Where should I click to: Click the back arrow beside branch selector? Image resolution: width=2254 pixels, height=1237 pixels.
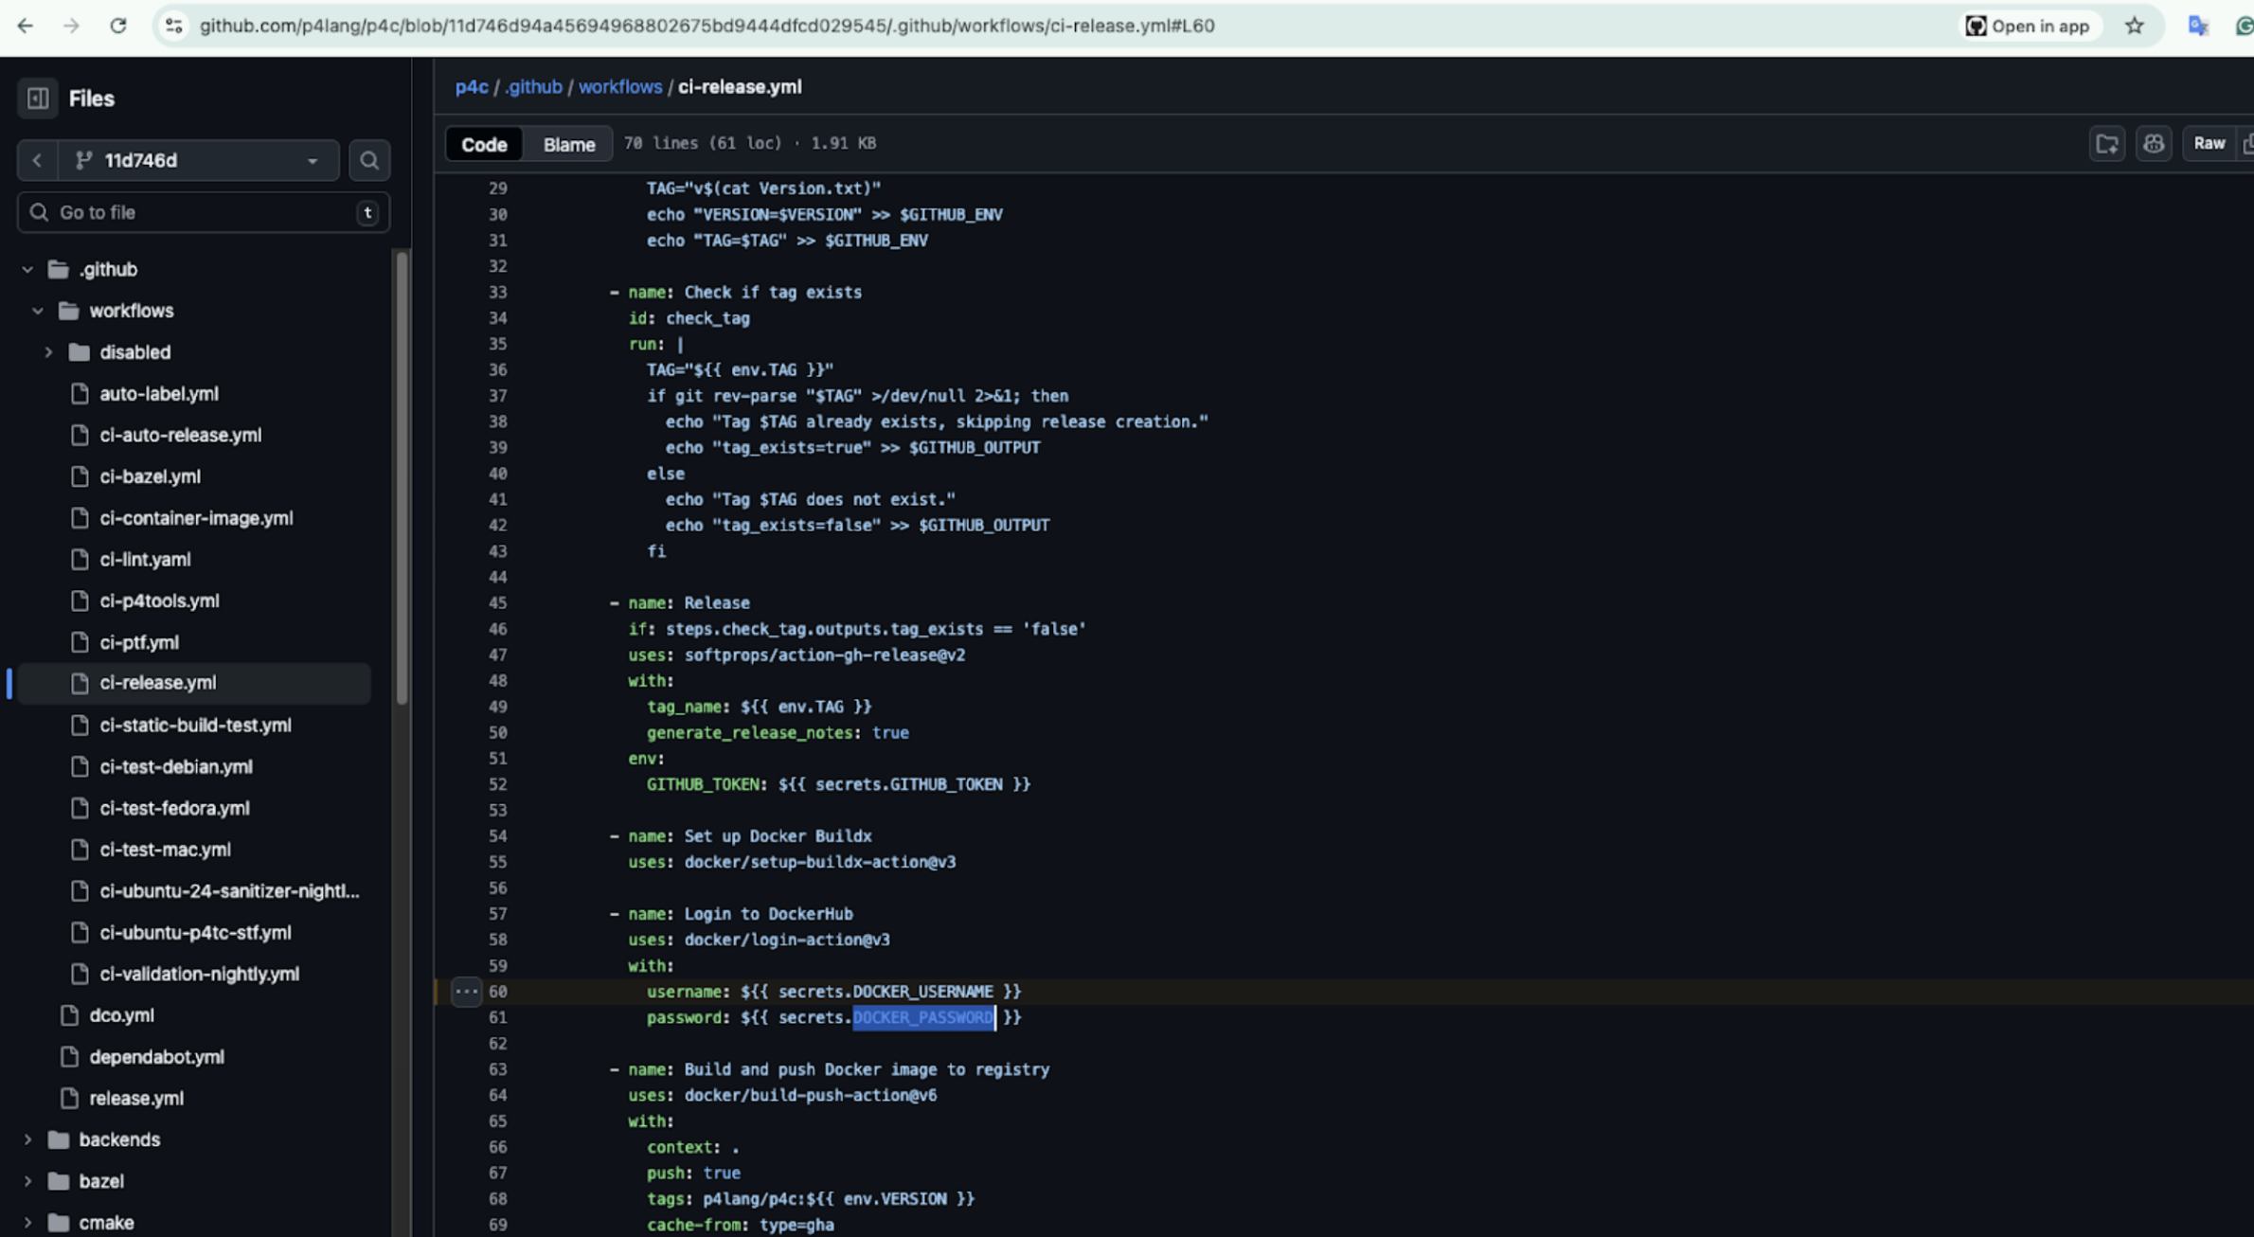[37, 160]
